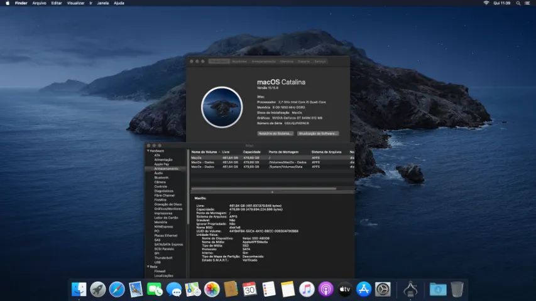The height and width of the screenshot is (301, 536).
Task: Sort by Sistema de Arquivos column header
Action: pos(326,152)
